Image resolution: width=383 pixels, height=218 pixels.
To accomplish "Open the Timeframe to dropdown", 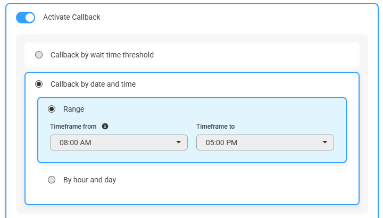I will pyautogui.click(x=265, y=142).
